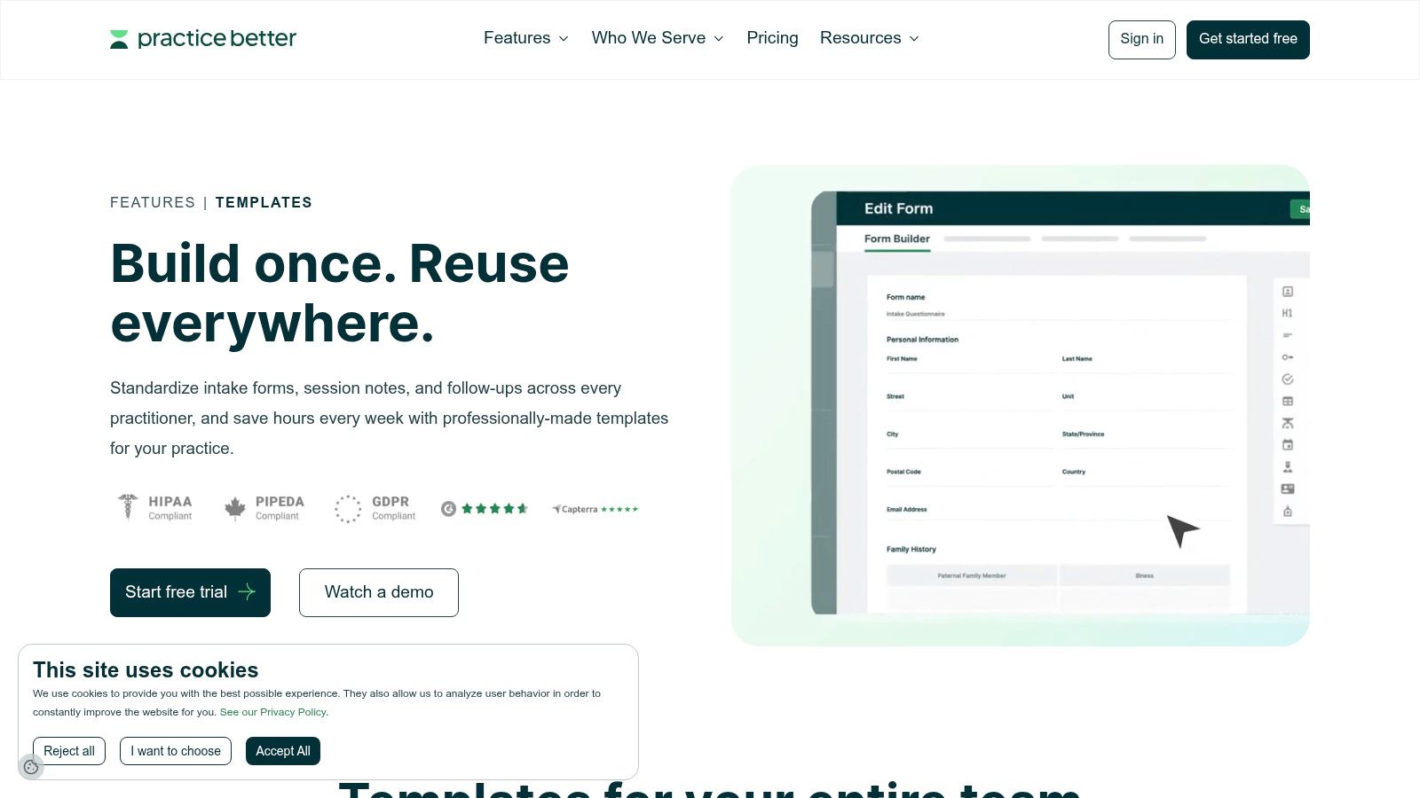The height and width of the screenshot is (798, 1420).
Task: Click the table grid icon in form toolbar
Action: coord(1287,402)
